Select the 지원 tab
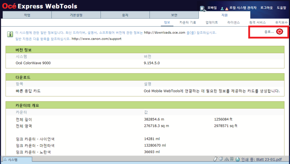The width and height of the screenshot is (290, 164). (224, 15)
